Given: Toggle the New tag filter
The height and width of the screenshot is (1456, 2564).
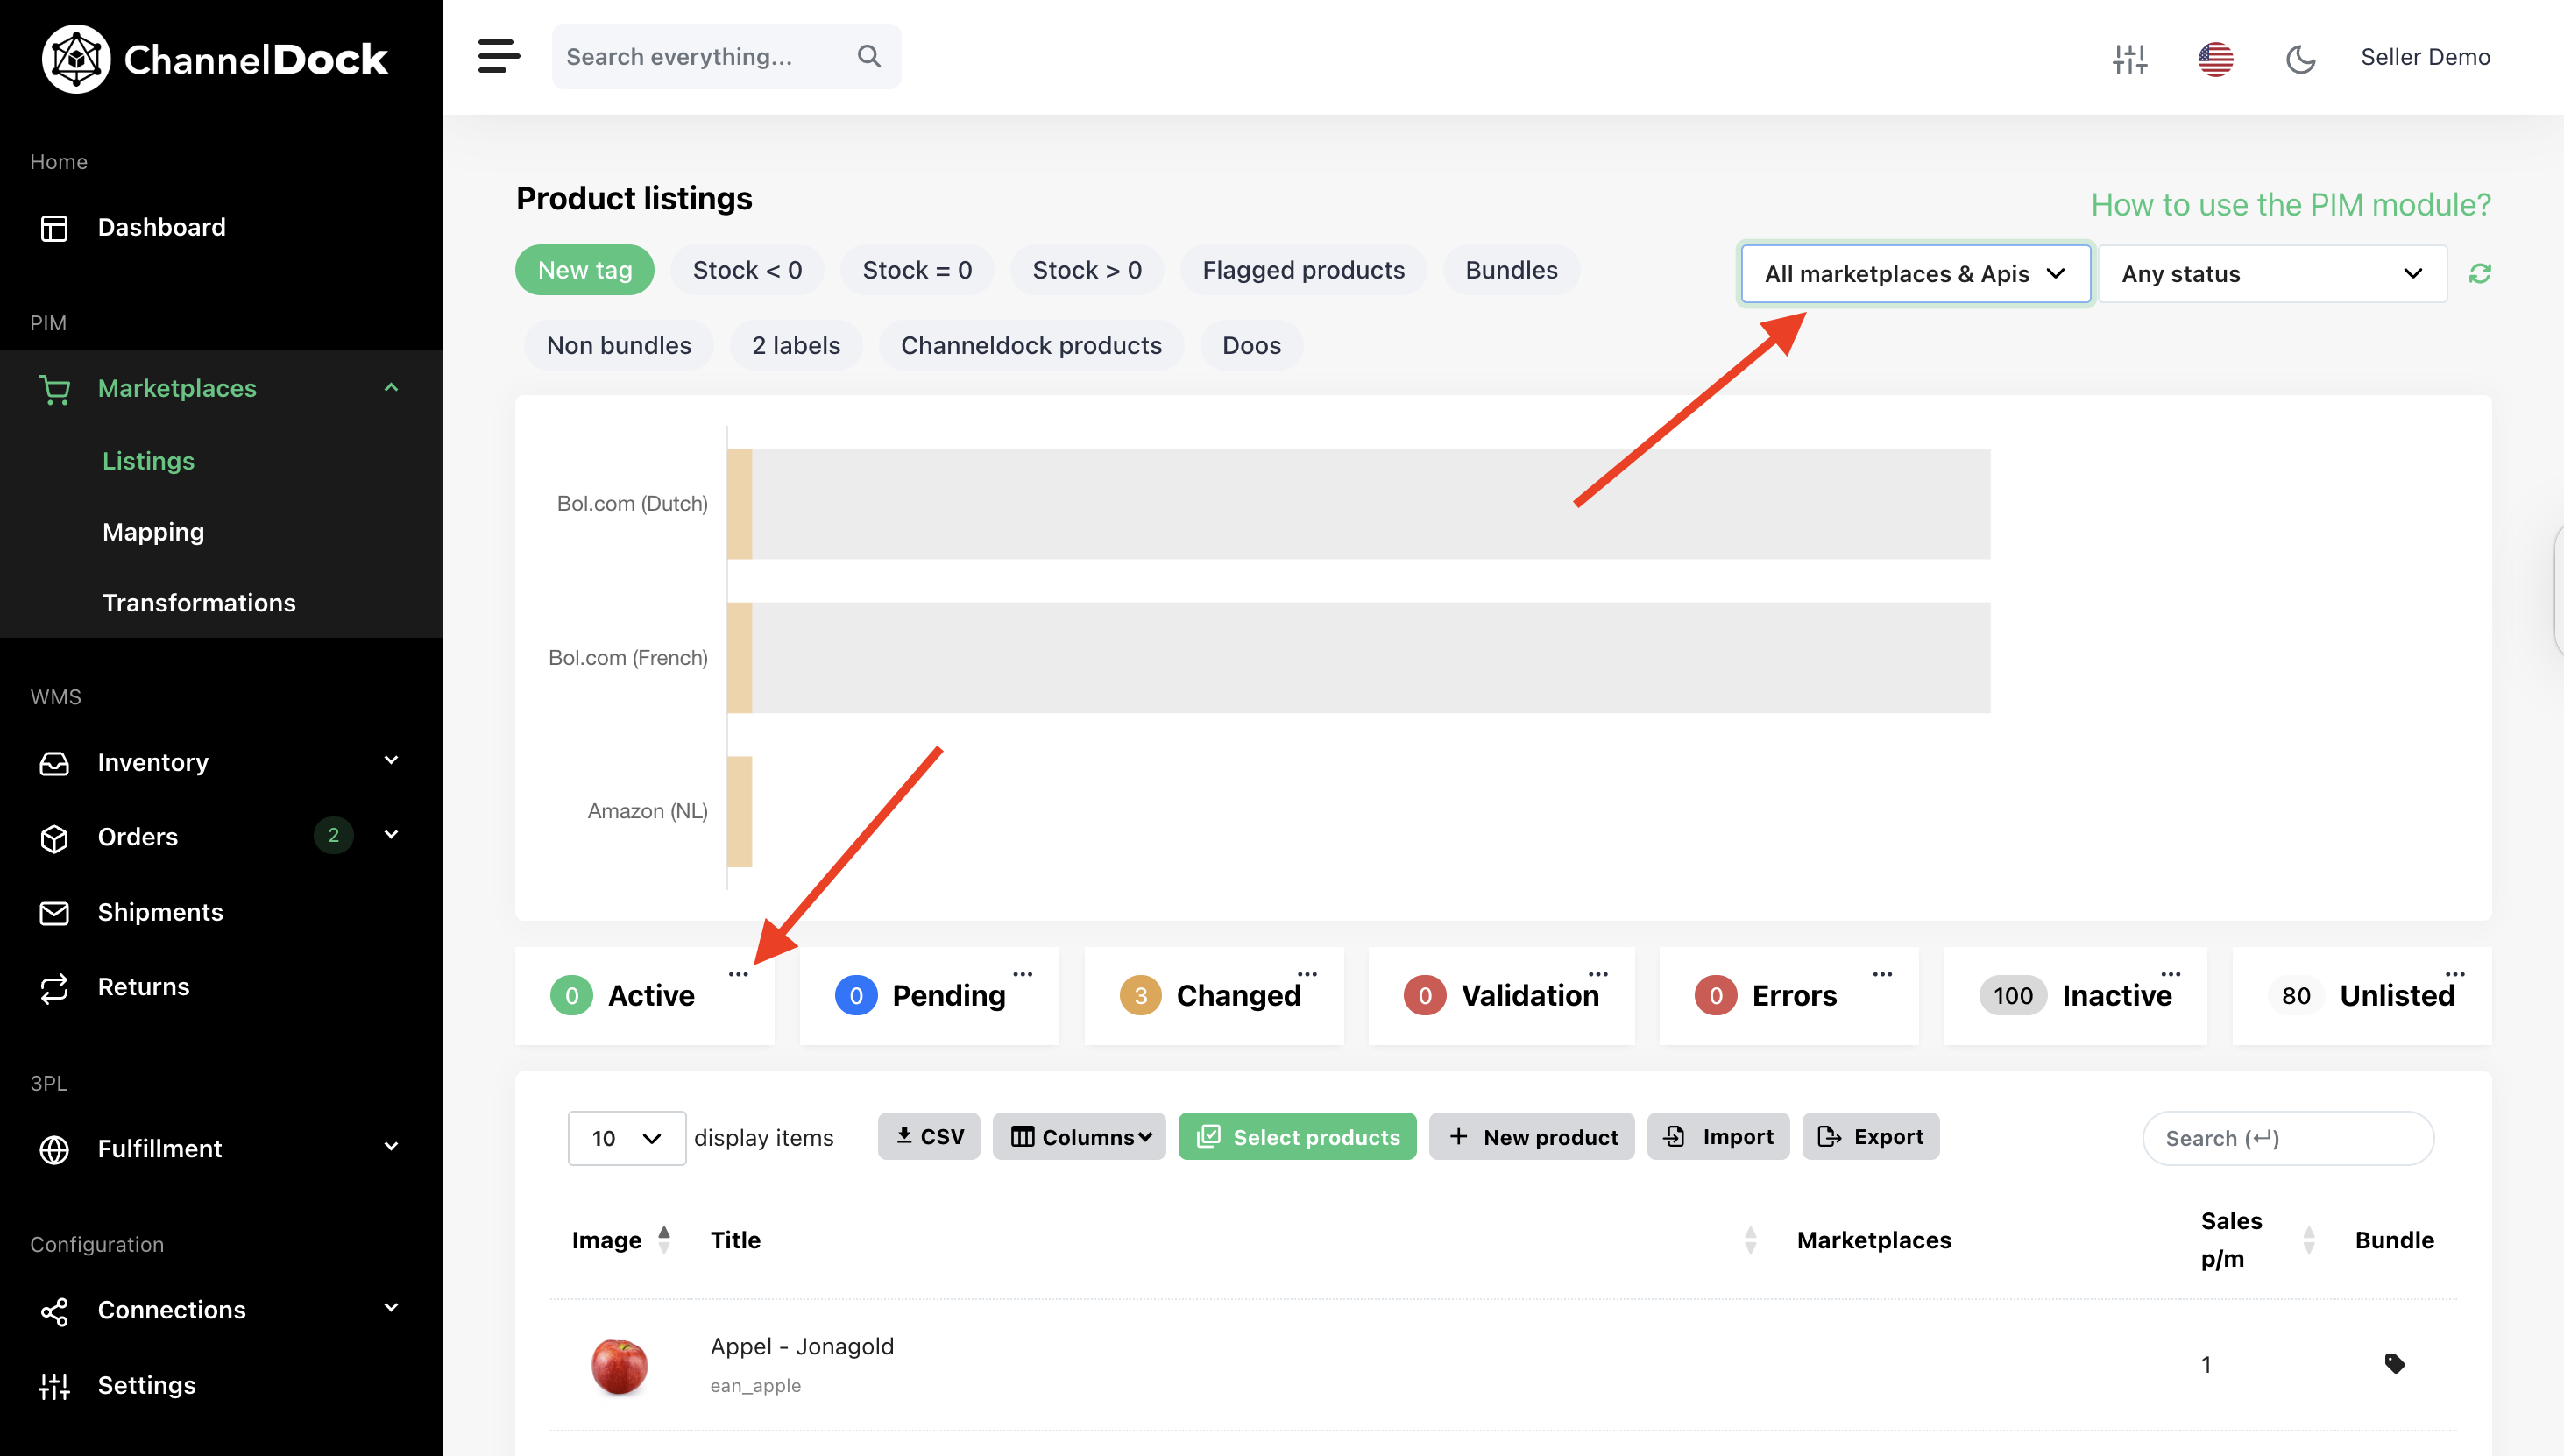Looking at the screenshot, I should (x=585, y=270).
